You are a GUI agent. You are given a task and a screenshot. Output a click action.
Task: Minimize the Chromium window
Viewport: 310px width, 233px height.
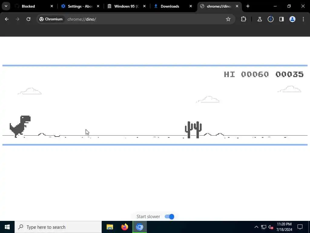tap(275, 6)
